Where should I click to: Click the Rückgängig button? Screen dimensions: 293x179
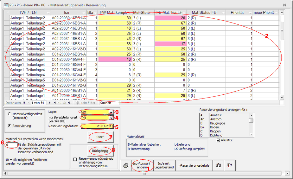(x=100, y=150)
